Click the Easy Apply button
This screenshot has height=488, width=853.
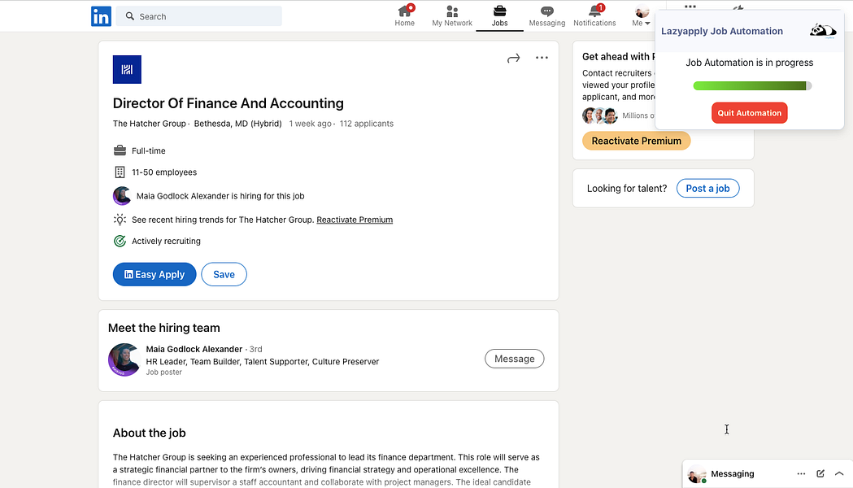tap(154, 275)
